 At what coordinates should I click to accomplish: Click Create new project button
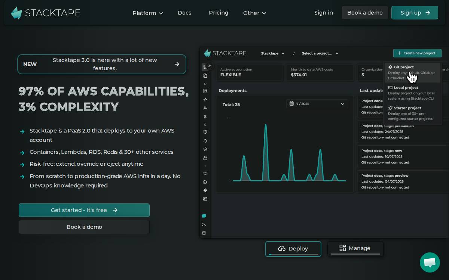[x=417, y=53]
